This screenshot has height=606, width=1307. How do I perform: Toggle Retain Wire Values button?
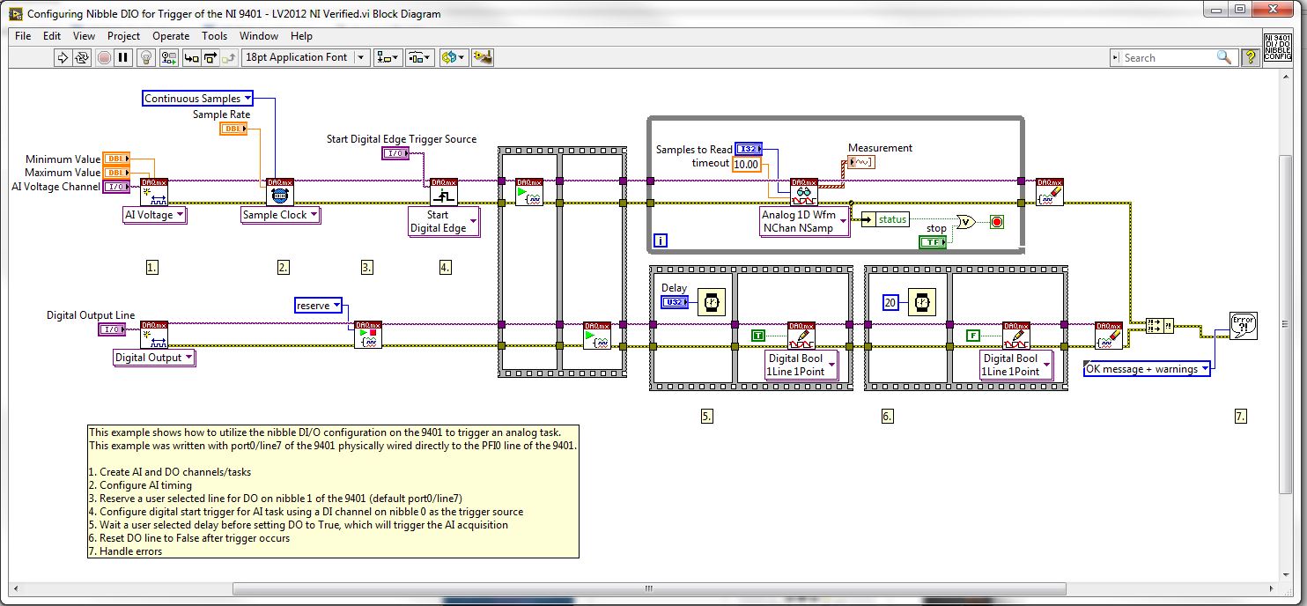[169, 57]
